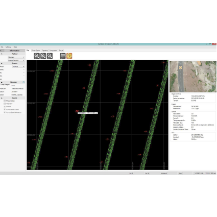This screenshot has width=217, height=217.
Task: Switch to the Computation tab
Action: click(x=54, y=51)
